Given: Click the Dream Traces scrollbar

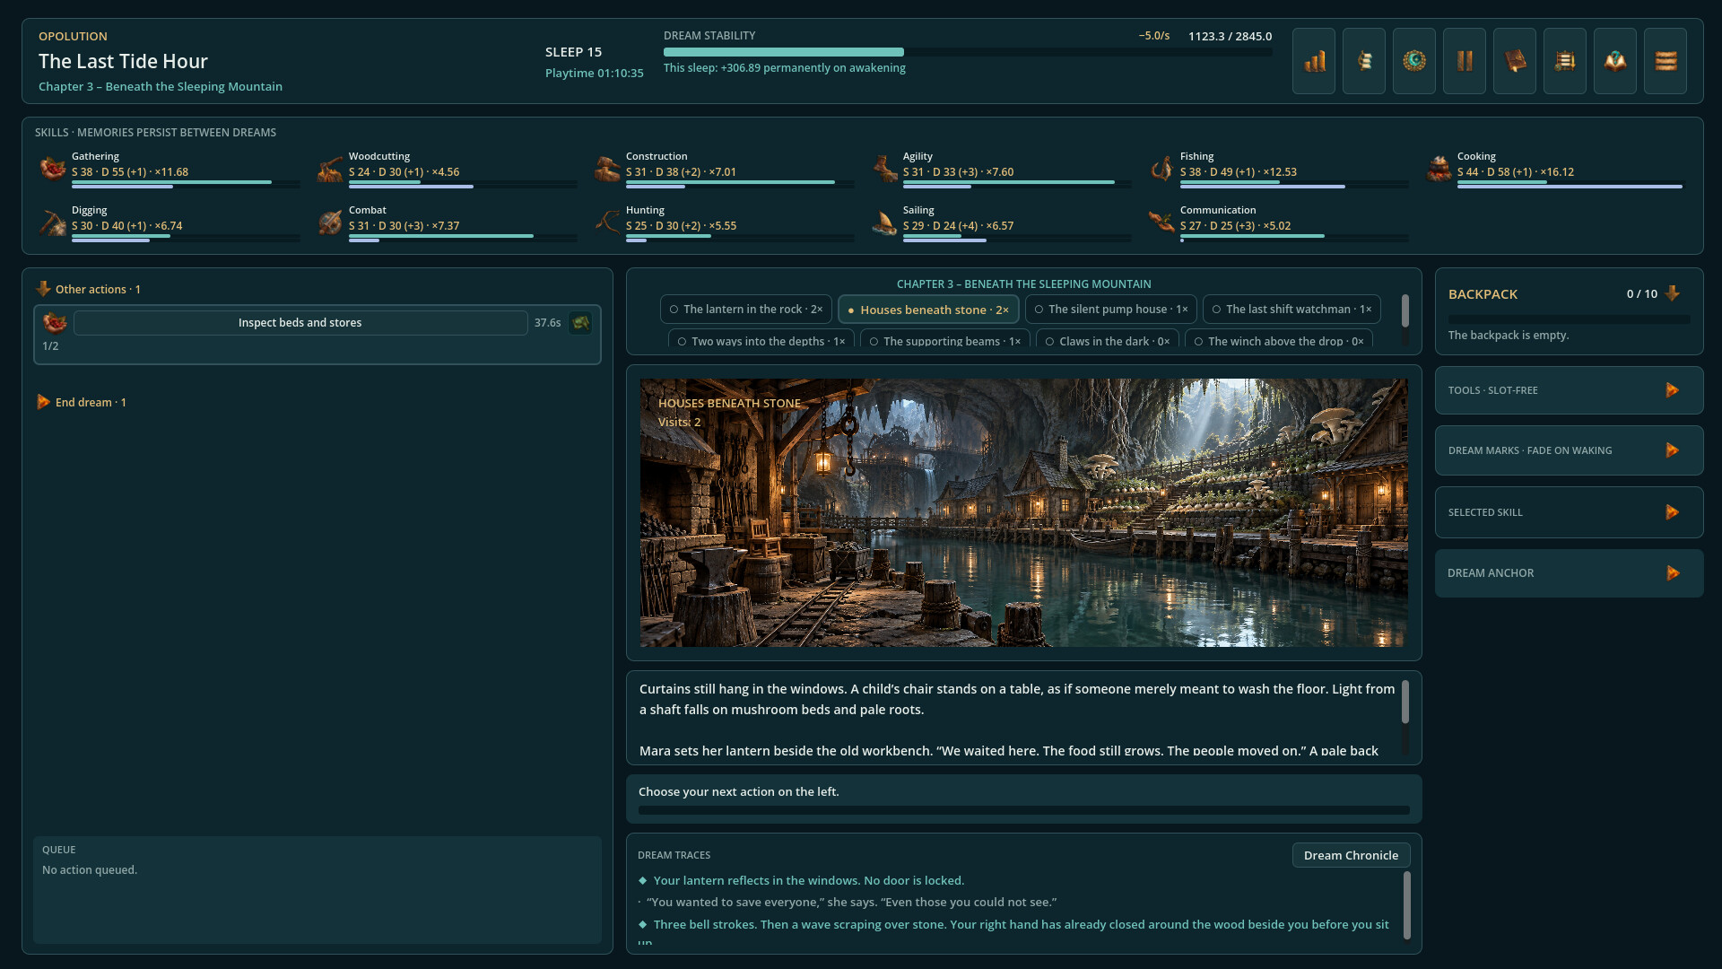Looking at the screenshot, I should tap(1406, 905).
